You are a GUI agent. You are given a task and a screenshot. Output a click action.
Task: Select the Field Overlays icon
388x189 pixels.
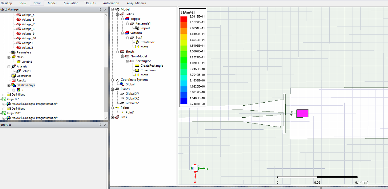[13, 85]
